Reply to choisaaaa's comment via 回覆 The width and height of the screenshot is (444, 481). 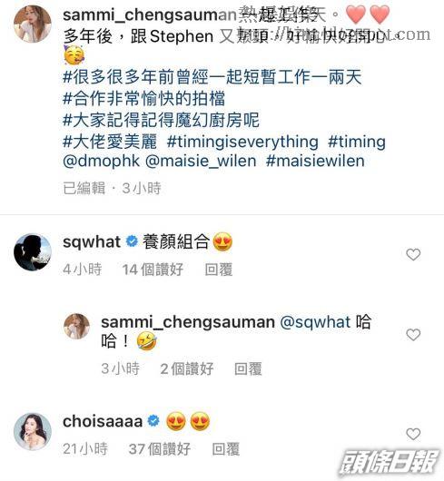(226, 449)
